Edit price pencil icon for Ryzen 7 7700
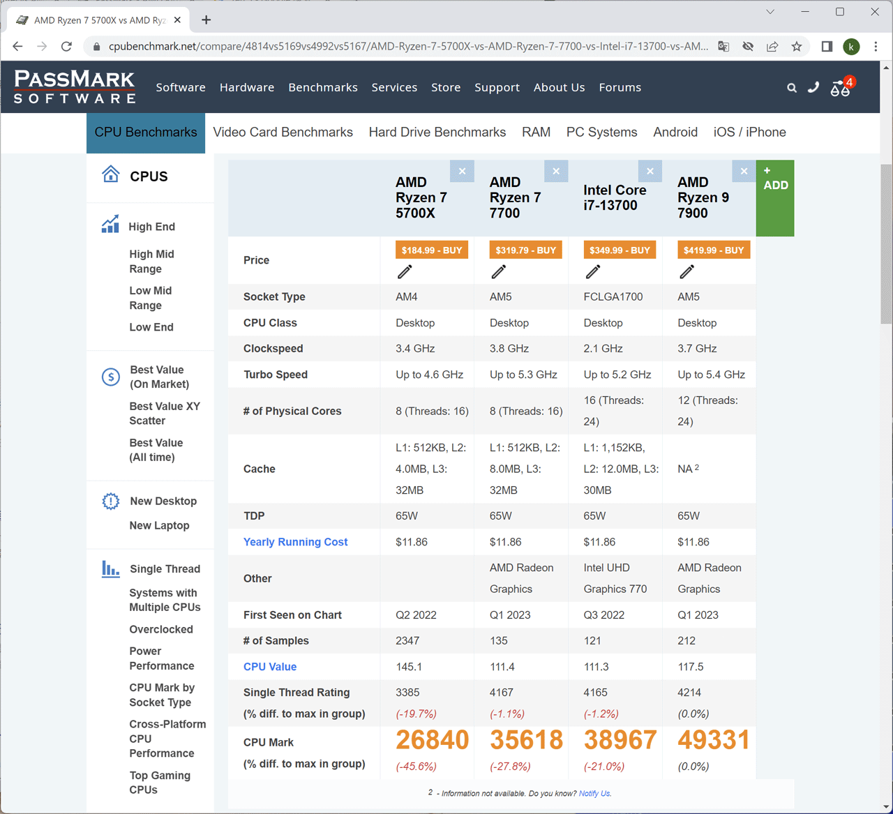The width and height of the screenshot is (893, 814). pos(499,272)
